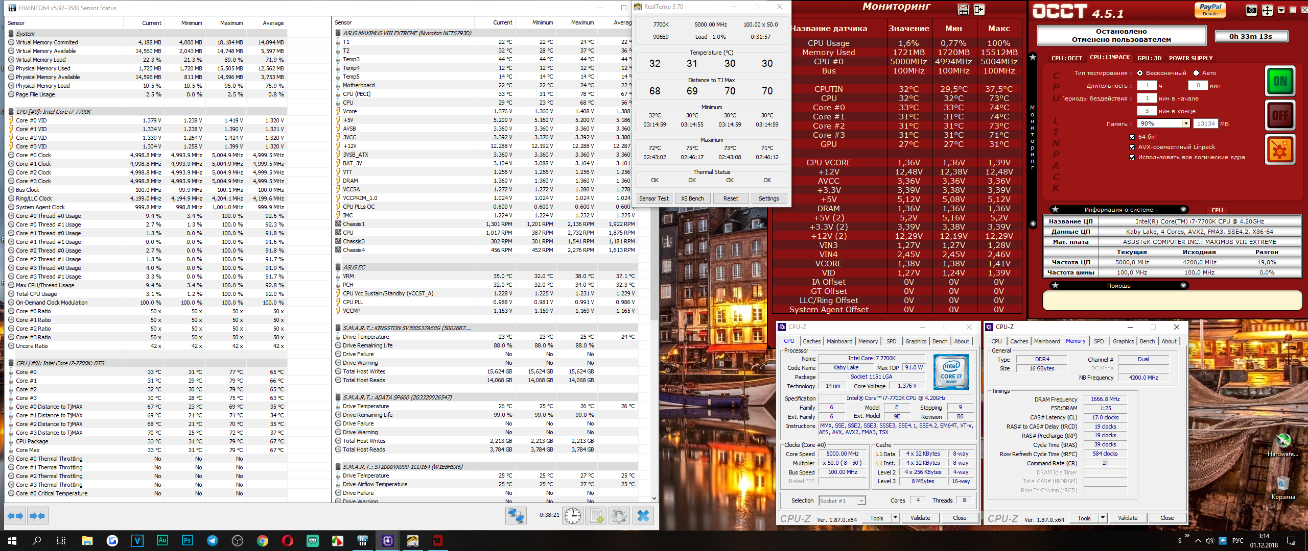Click the HWiNFO network computers icon
This screenshot has height=551, width=1308.
[516, 516]
